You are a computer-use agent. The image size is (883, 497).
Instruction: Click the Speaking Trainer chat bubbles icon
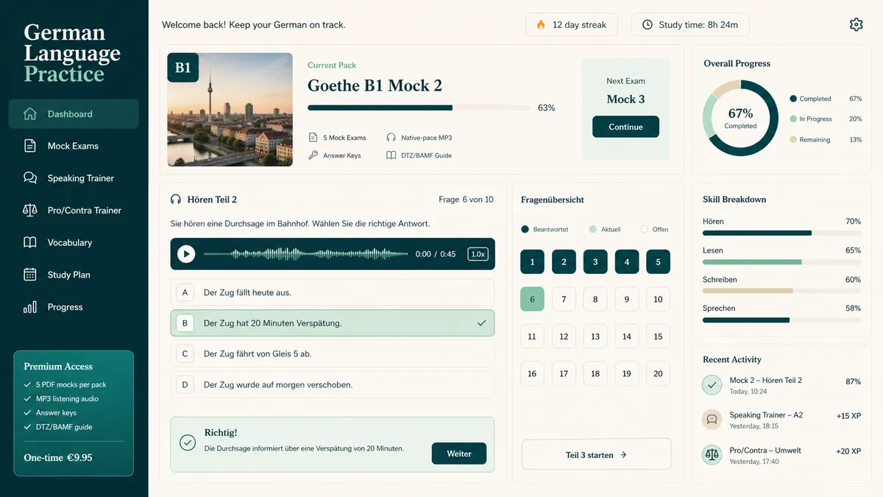click(x=30, y=178)
